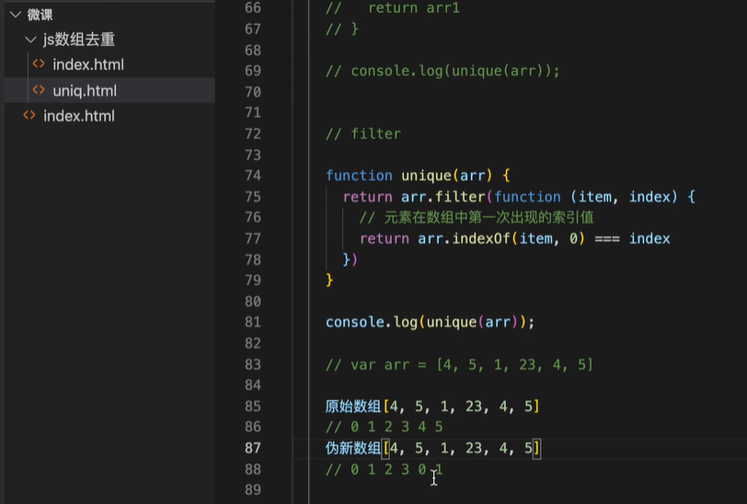Click the "})" closing on line 78

(351, 259)
